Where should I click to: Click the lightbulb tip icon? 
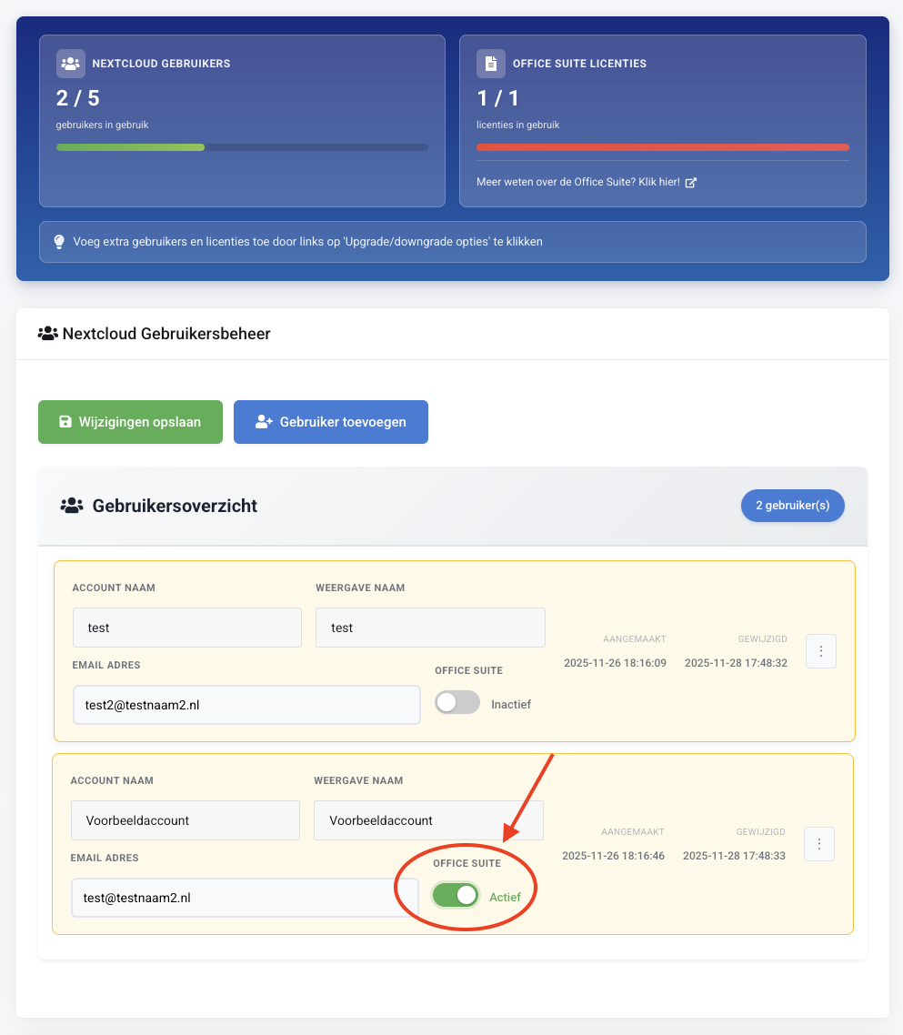59,242
